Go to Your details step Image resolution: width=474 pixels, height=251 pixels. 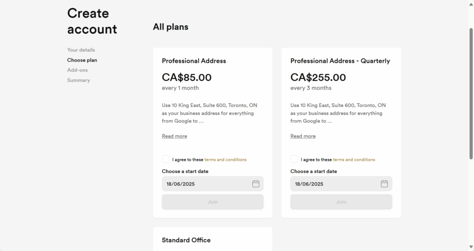coord(81,50)
